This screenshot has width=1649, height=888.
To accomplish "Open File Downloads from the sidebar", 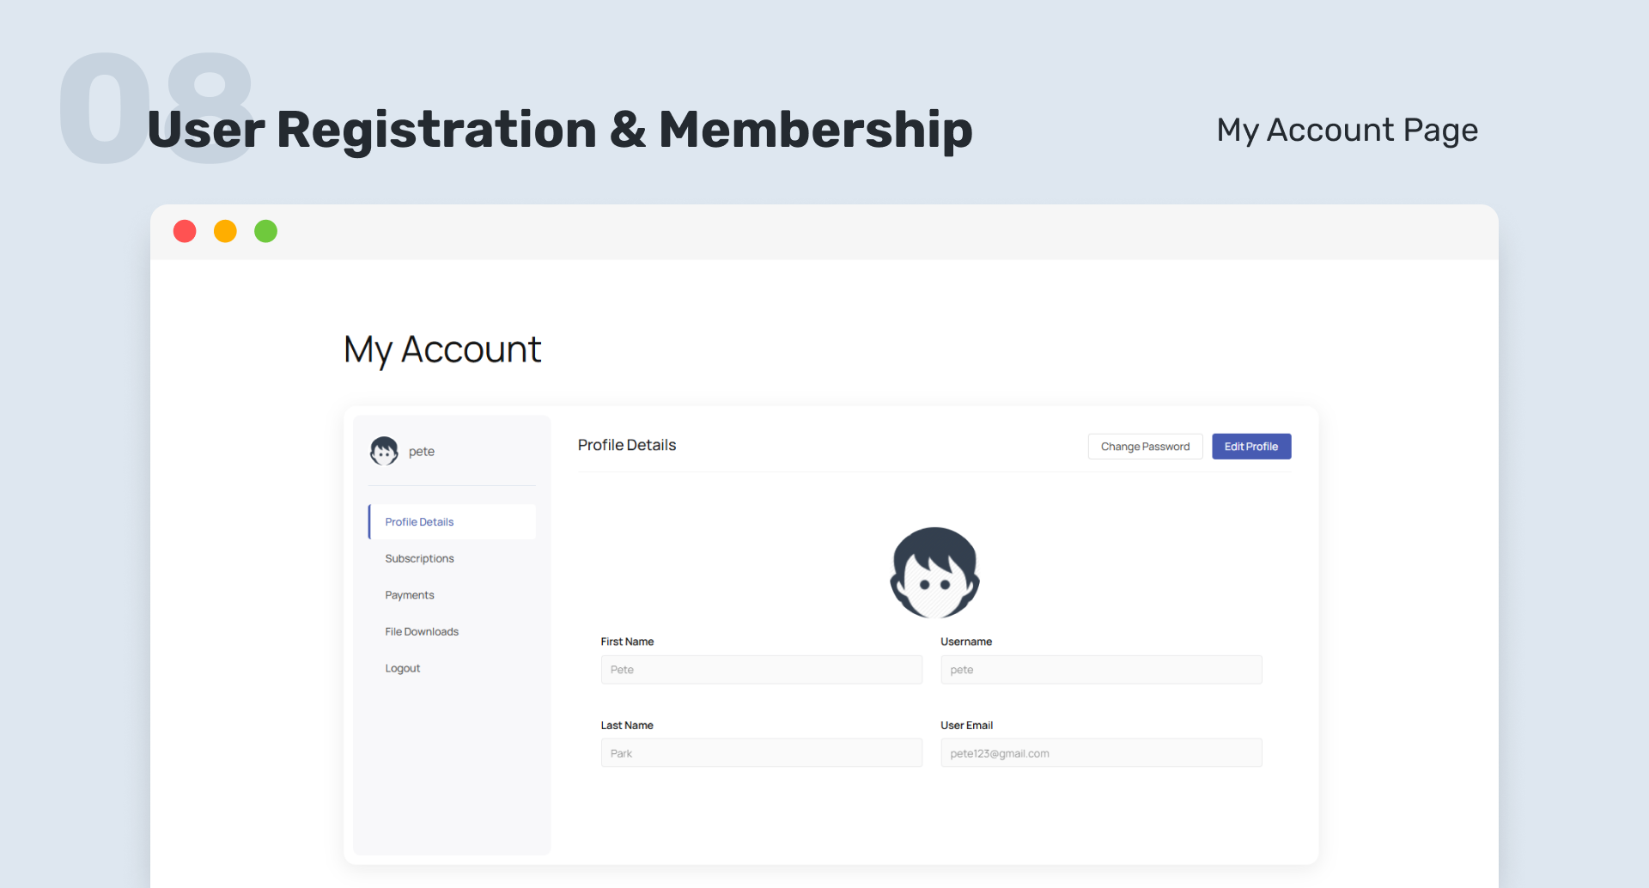I will (x=422, y=632).
